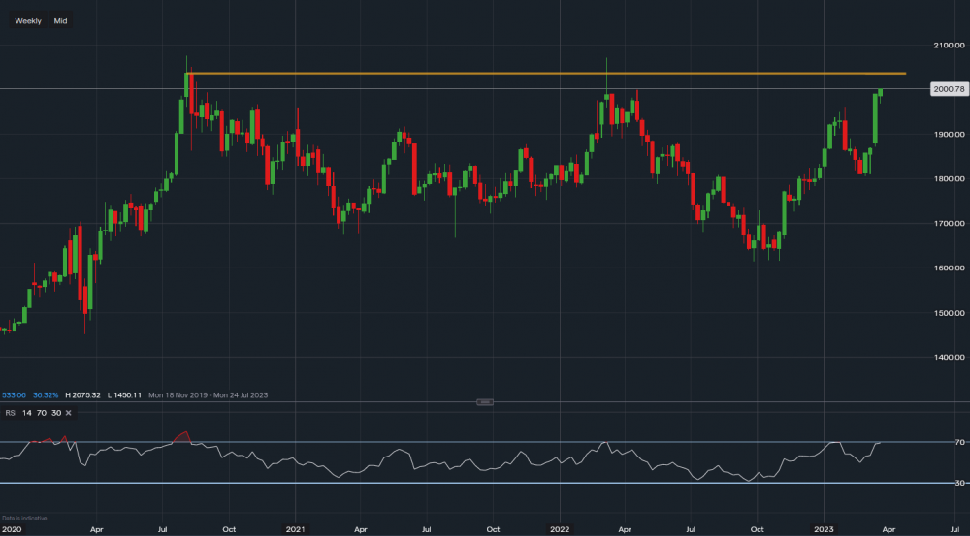Click the 1400.00 price axis label

coord(949,358)
